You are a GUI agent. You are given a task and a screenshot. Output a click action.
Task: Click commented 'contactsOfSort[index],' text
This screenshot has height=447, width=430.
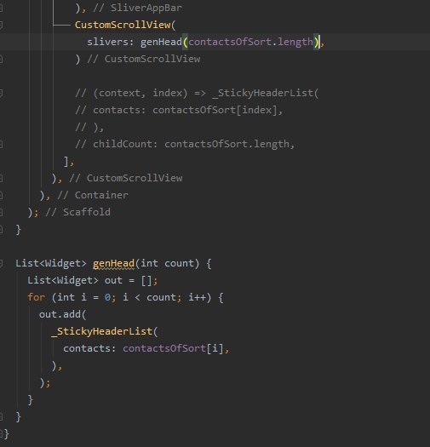218,111
